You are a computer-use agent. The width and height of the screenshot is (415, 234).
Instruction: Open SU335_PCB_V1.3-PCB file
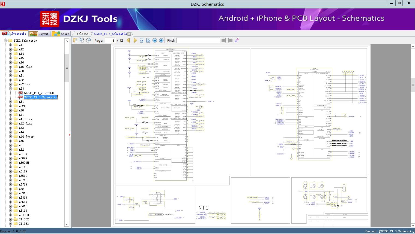pos(38,93)
